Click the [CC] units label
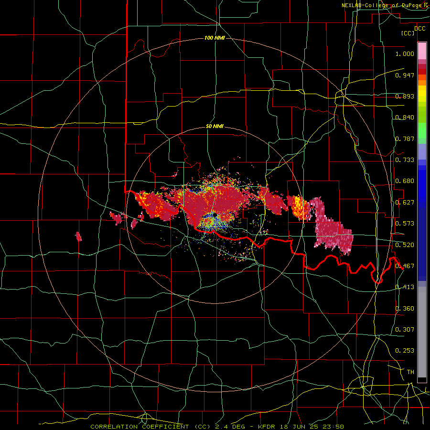Image resolution: width=430 pixels, height=430 pixels. point(408,33)
